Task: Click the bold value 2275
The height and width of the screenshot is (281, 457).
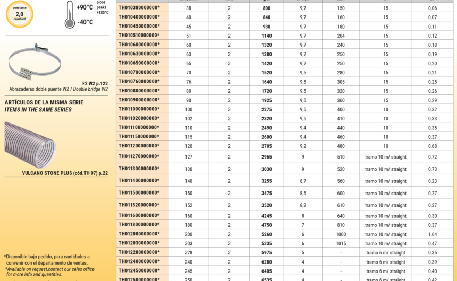Action: pyautogui.click(x=266, y=109)
